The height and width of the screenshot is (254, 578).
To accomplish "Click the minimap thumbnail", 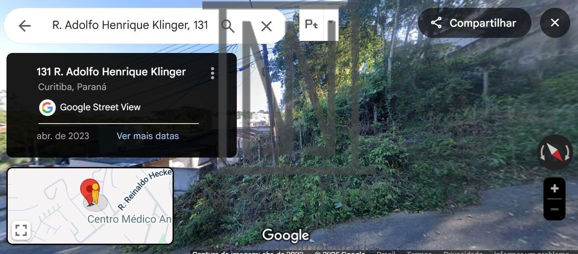I will pyautogui.click(x=90, y=206).
